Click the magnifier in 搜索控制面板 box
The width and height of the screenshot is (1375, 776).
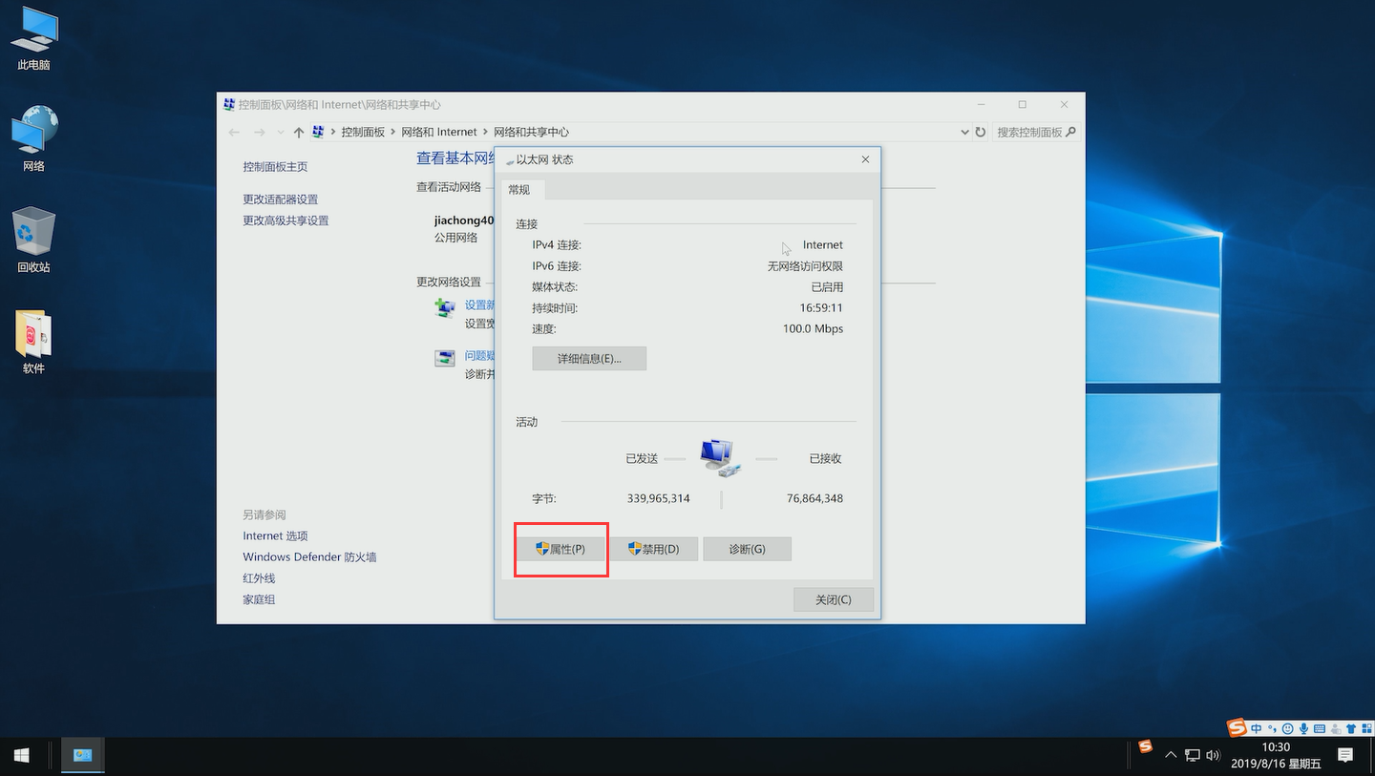(1070, 132)
